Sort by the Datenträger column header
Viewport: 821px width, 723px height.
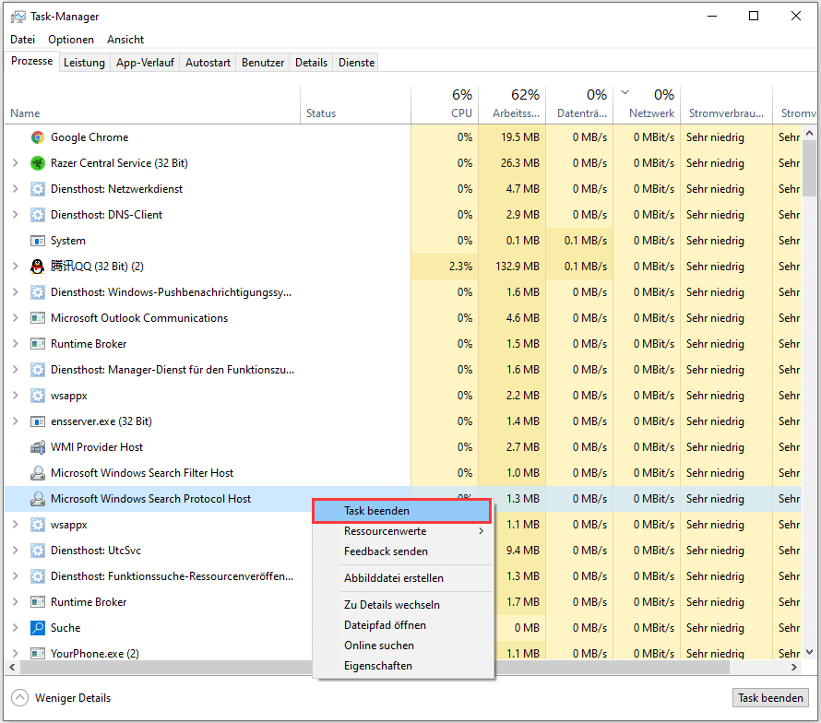coord(579,105)
